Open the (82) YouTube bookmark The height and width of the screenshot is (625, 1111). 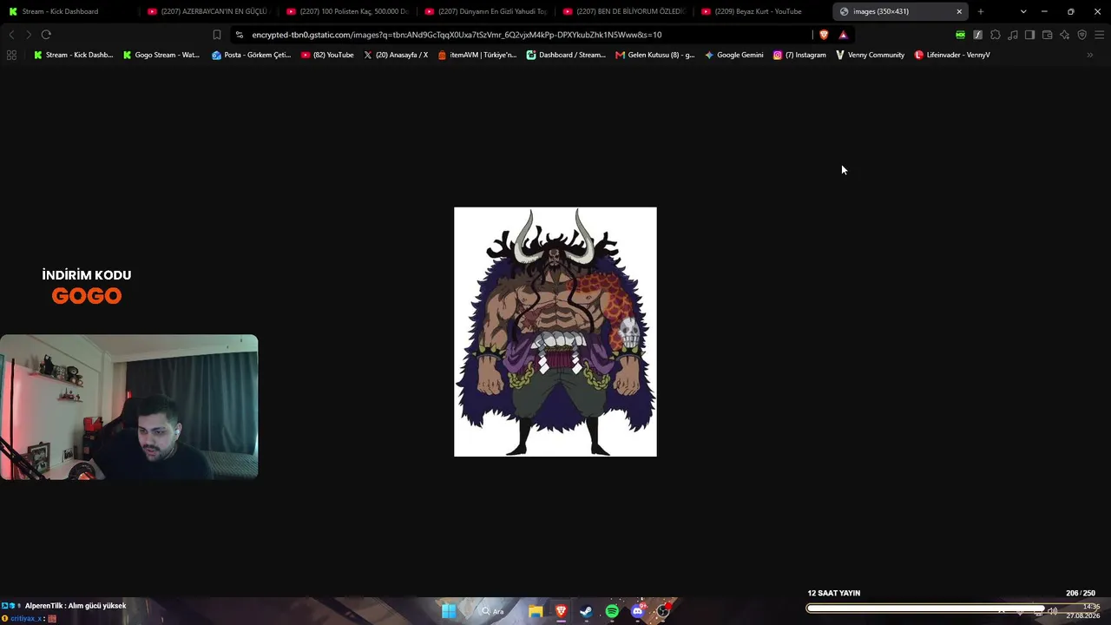coord(327,55)
